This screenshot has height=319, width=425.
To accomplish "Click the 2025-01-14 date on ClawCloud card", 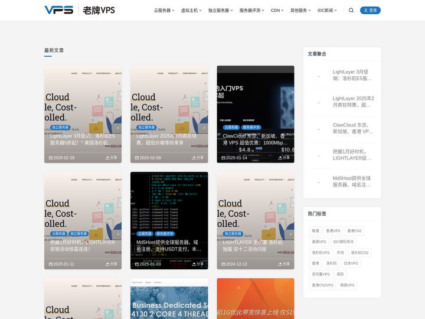I will [x=234, y=158].
